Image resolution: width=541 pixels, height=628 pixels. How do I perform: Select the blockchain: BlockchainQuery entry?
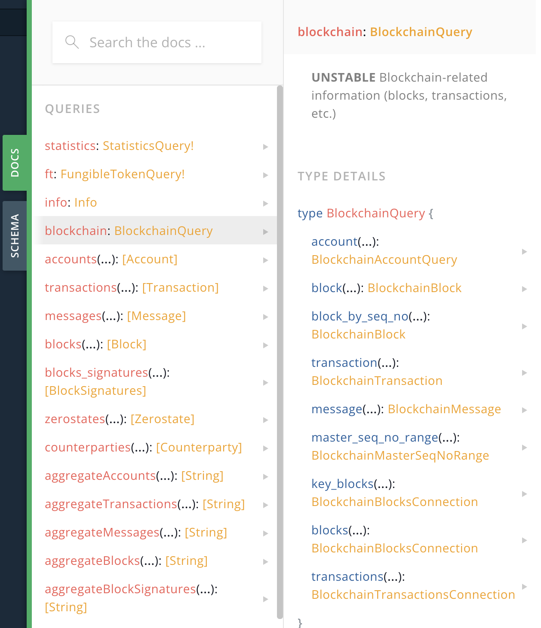(155, 231)
